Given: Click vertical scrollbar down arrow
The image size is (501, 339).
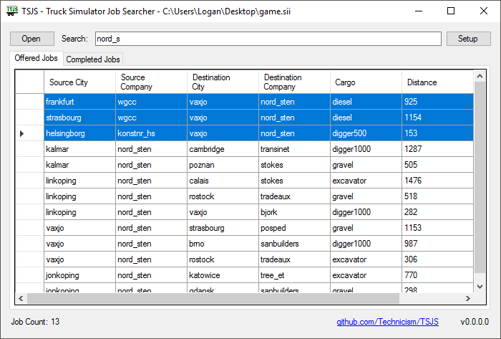Looking at the screenshot, I should (x=480, y=287).
